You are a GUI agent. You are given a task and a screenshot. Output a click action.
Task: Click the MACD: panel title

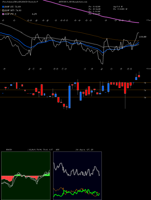(x=9, y=149)
